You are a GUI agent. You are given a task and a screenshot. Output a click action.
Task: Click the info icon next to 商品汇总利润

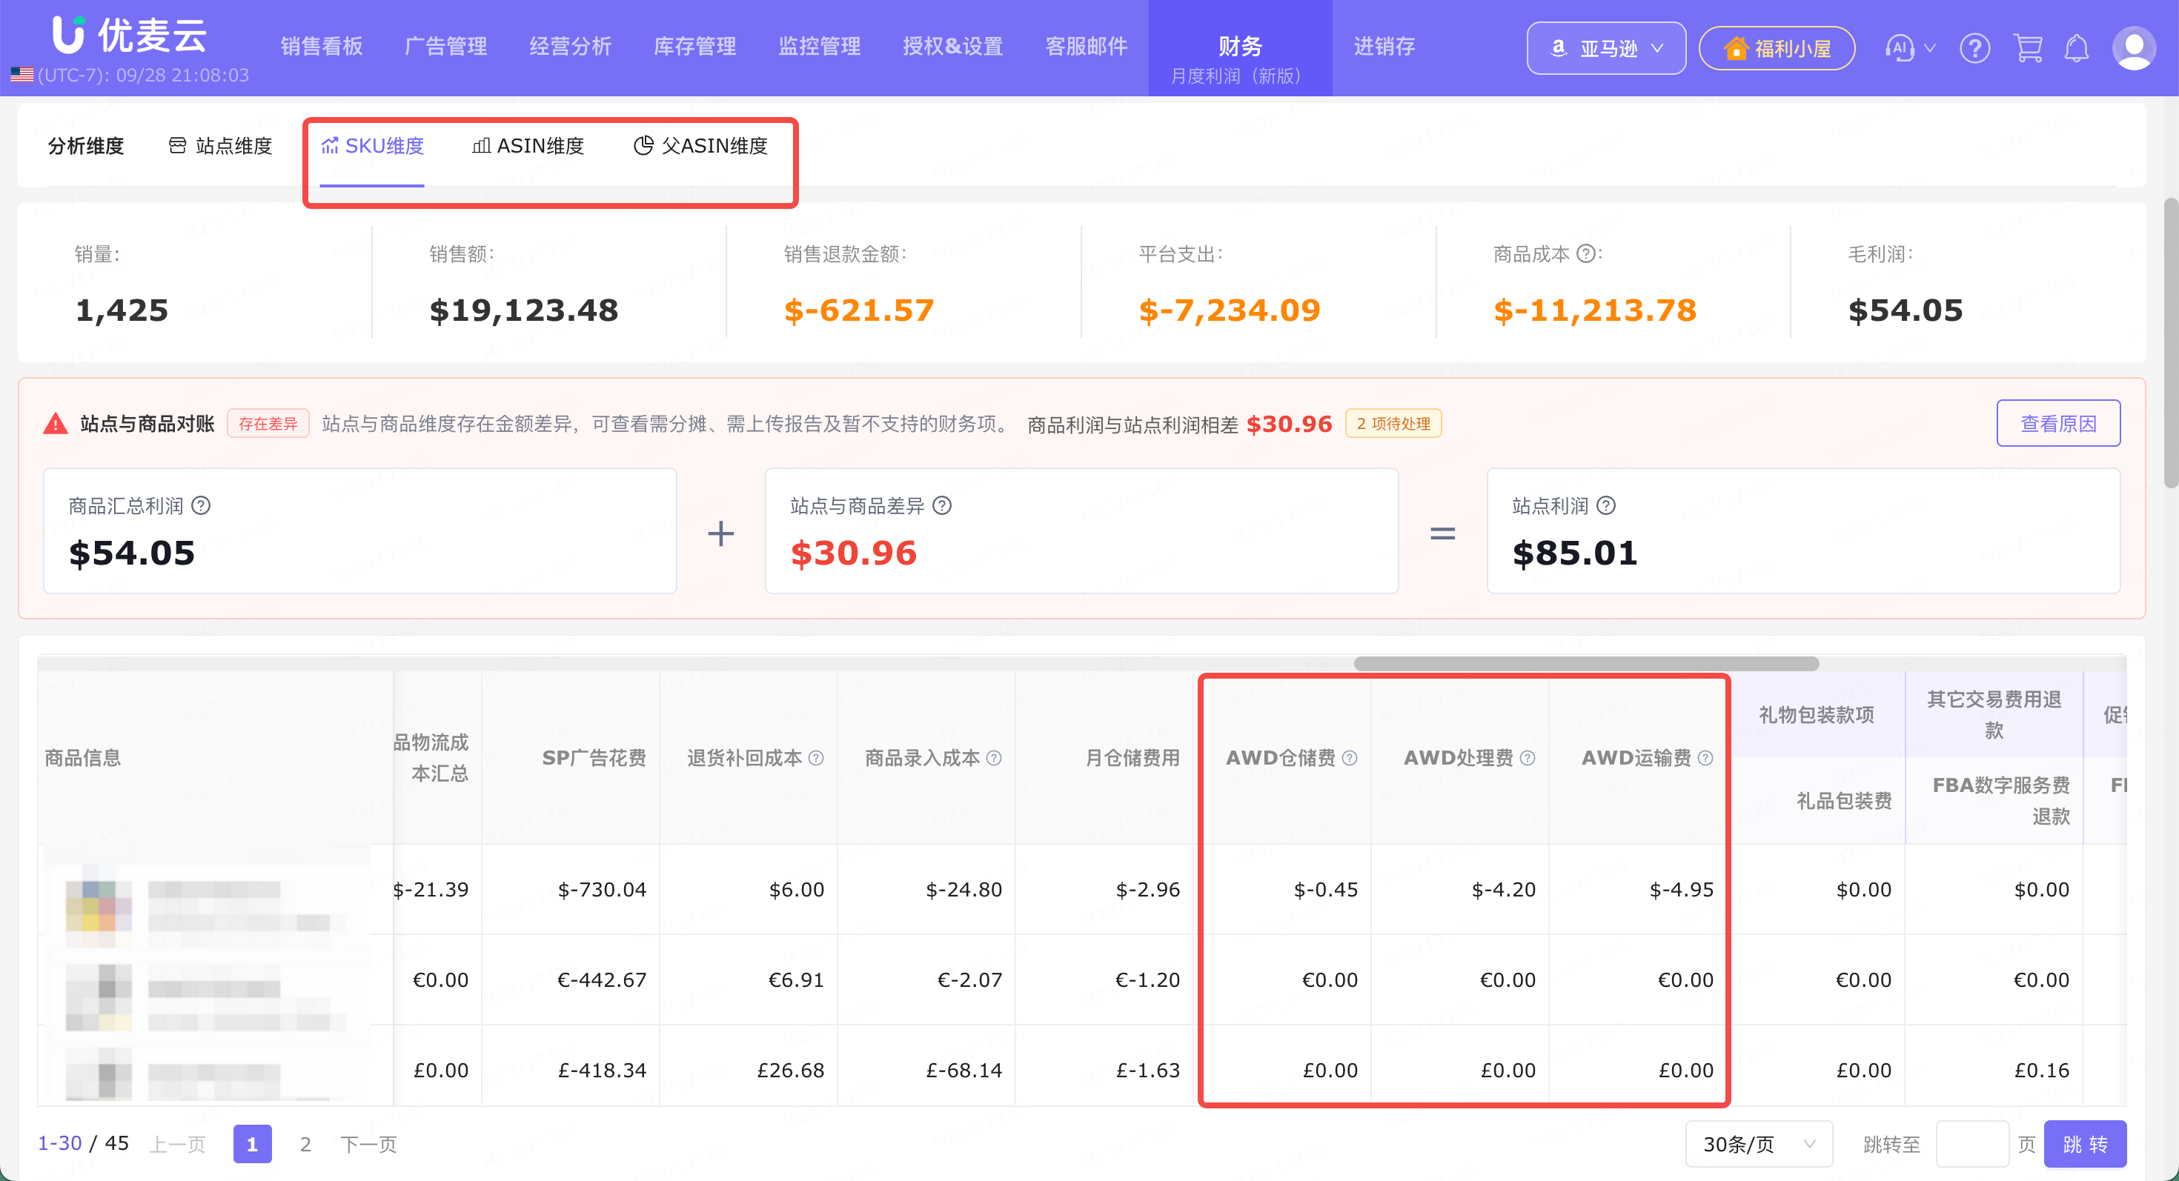point(202,505)
